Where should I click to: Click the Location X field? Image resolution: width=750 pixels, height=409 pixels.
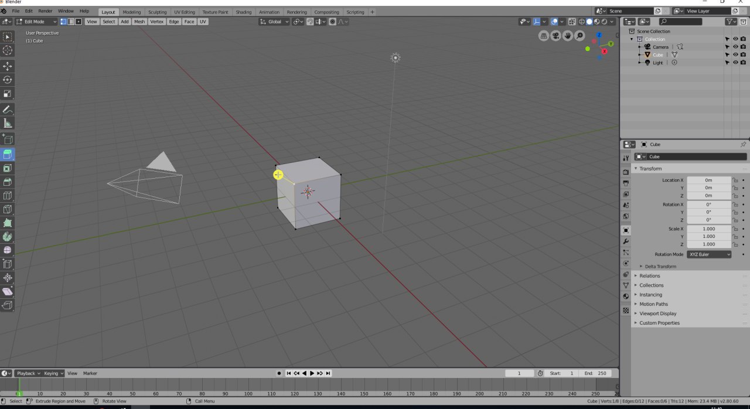coord(709,180)
